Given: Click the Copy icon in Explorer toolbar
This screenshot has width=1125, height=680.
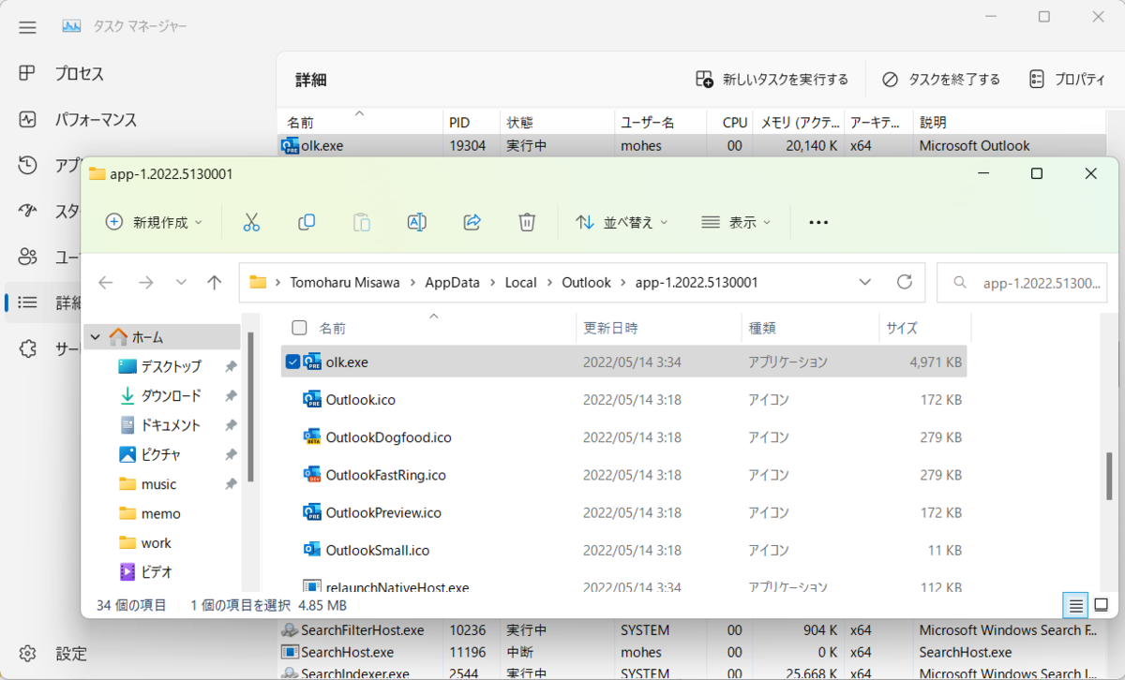Looking at the screenshot, I should pyautogui.click(x=307, y=222).
